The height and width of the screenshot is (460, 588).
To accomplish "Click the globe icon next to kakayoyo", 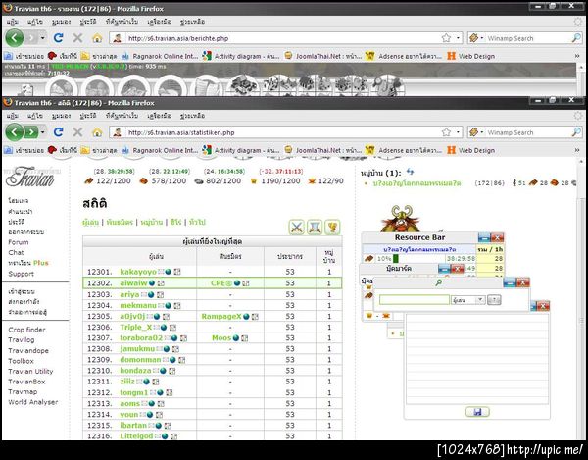I will tap(168, 272).
